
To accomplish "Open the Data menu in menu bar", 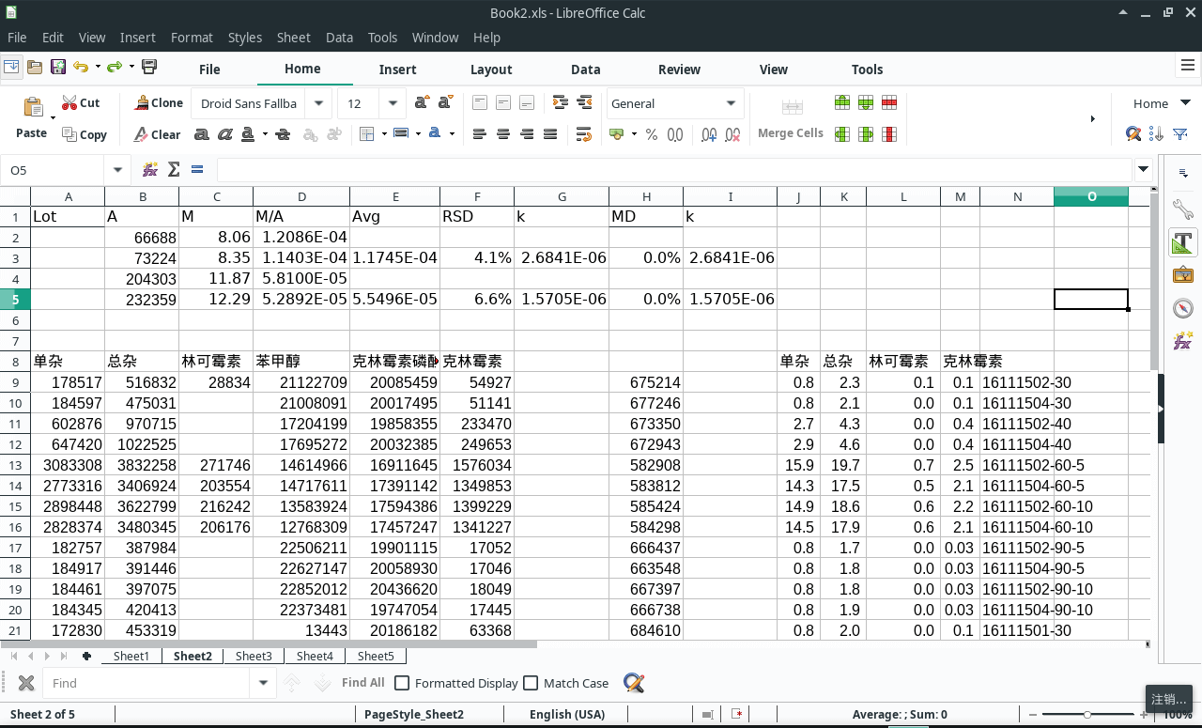I will pyautogui.click(x=339, y=38).
